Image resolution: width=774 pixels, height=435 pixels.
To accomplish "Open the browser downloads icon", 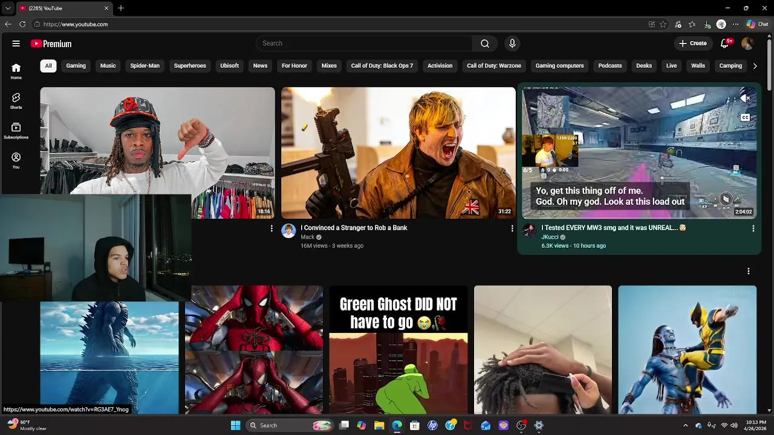I will 707,24.
